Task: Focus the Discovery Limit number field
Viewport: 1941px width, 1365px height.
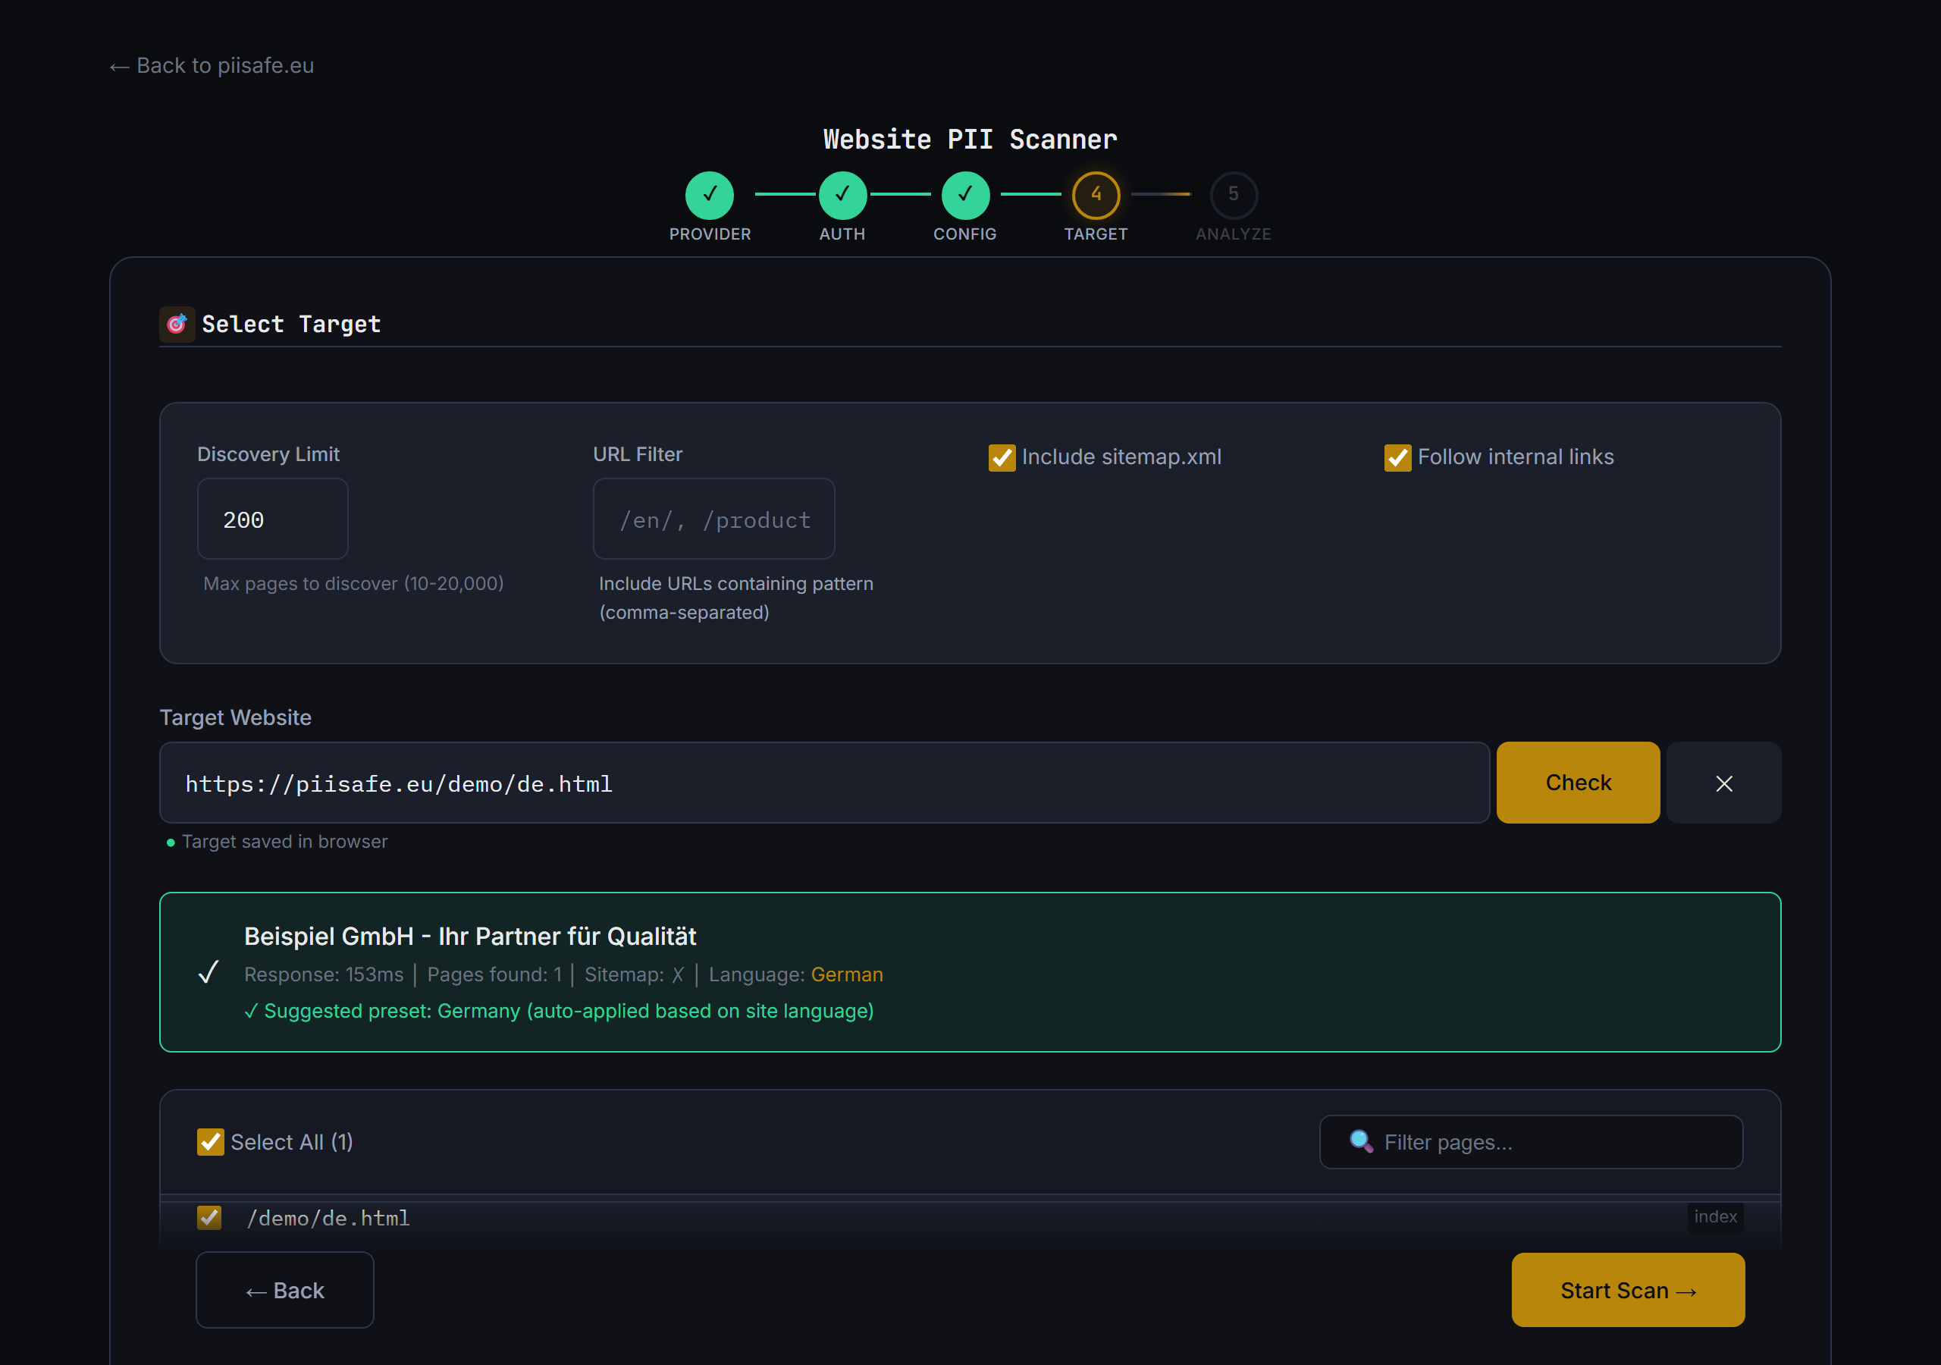Action: [272, 519]
